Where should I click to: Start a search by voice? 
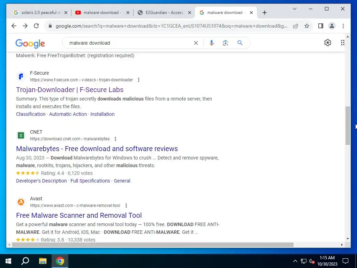click(212, 43)
